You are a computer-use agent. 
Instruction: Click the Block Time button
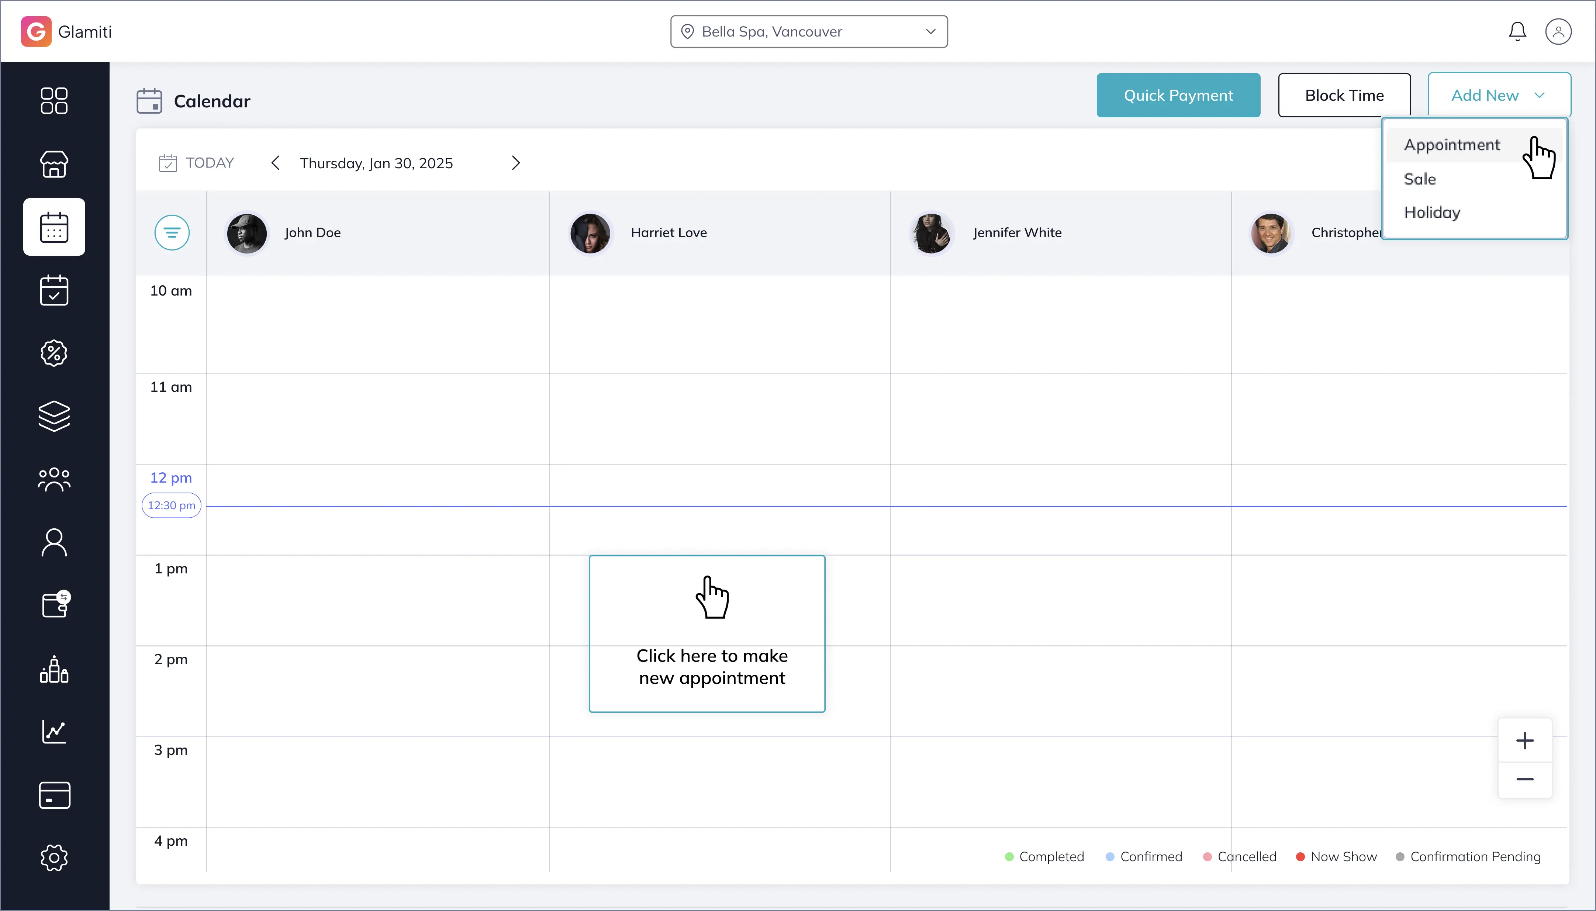click(x=1344, y=96)
